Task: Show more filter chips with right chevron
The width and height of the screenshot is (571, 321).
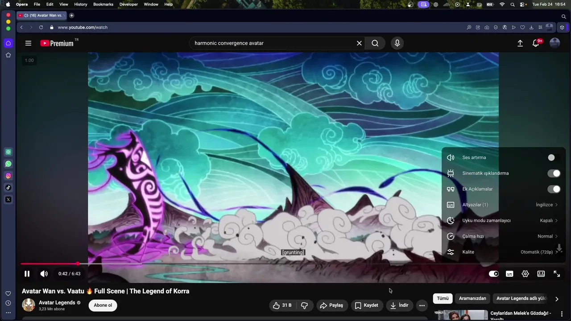Action: 557,299
